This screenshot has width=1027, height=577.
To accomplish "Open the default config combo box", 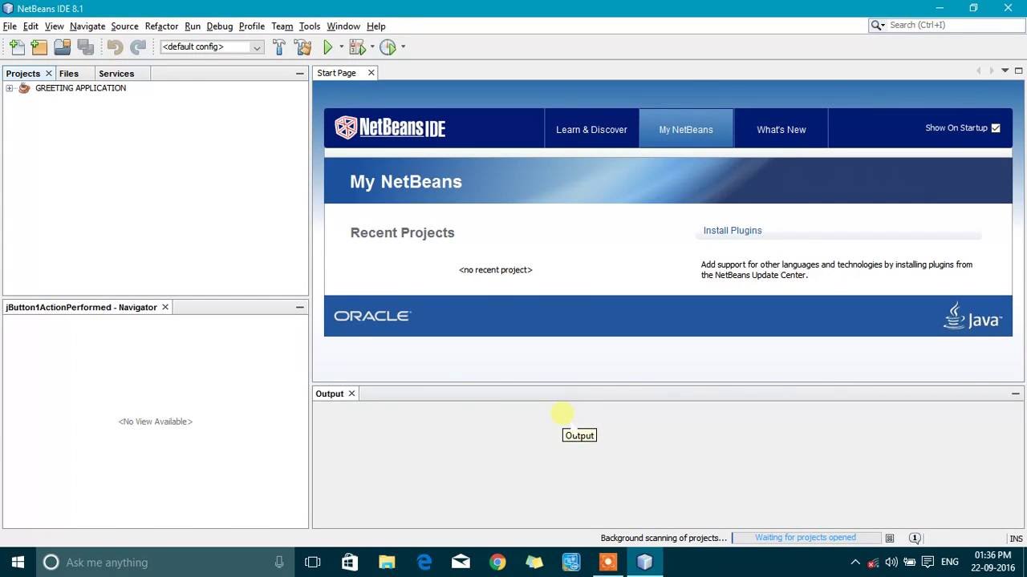I will click(x=211, y=47).
